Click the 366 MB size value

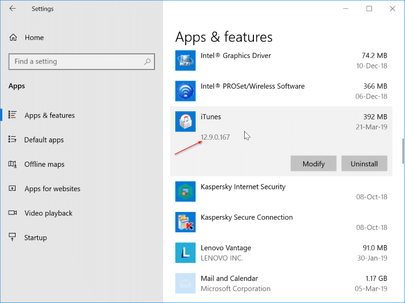pos(375,86)
